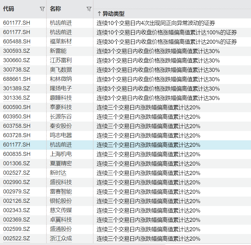Open stock name 卓翼科技

[61, 220]
